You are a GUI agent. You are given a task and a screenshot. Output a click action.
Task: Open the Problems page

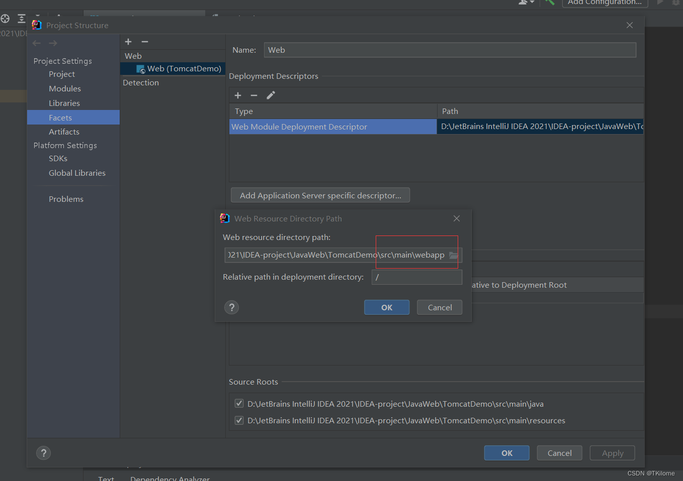pyautogui.click(x=66, y=199)
